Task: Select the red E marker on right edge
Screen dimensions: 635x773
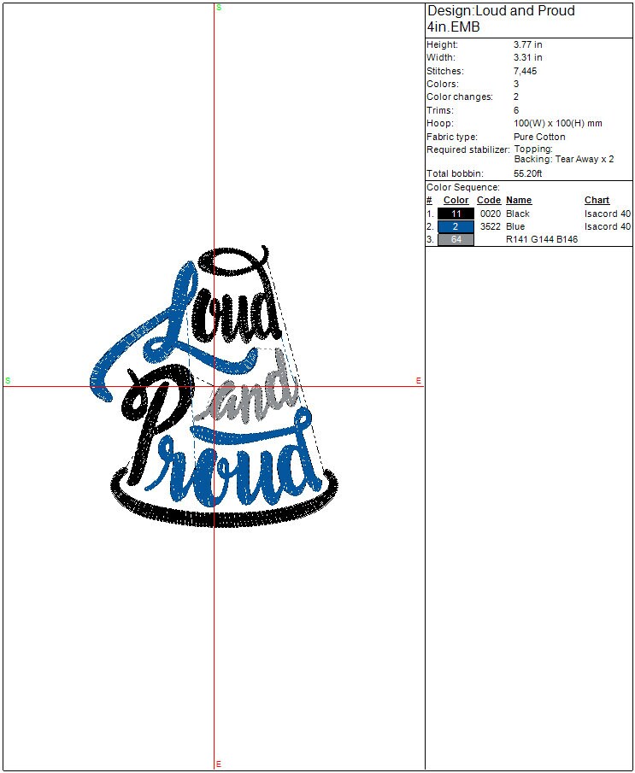Action: 419,380
